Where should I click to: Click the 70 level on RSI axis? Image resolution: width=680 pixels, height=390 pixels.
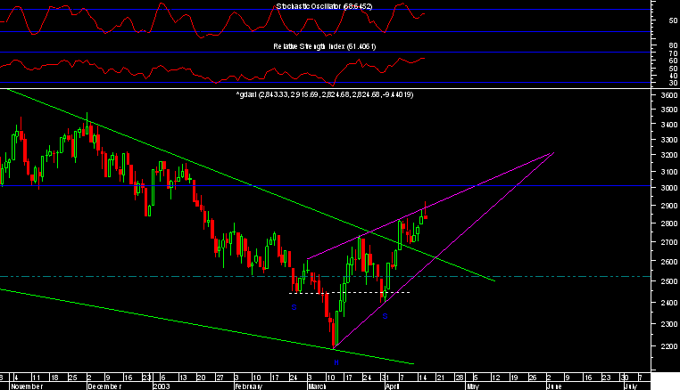tap(673, 53)
